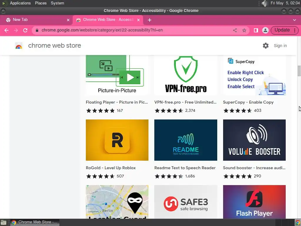Open RoGold yellow R thumbnail
Viewport: 301px width, 226px height.
tap(117, 140)
